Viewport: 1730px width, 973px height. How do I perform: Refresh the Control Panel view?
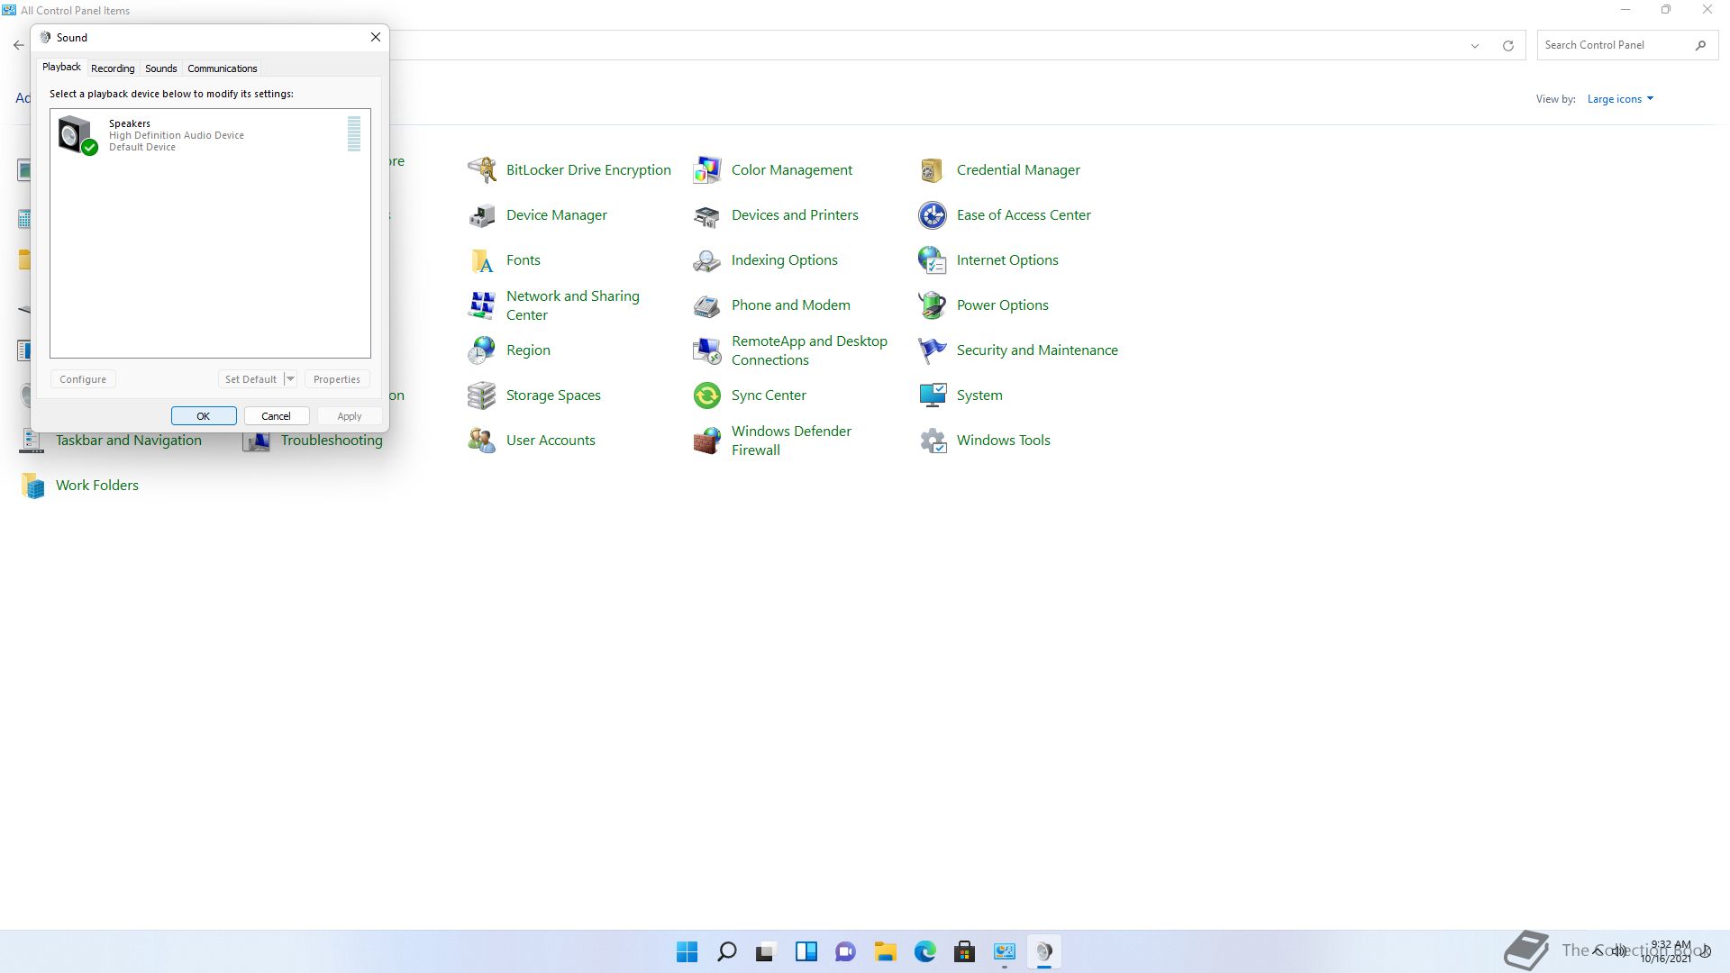click(1507, 46)
